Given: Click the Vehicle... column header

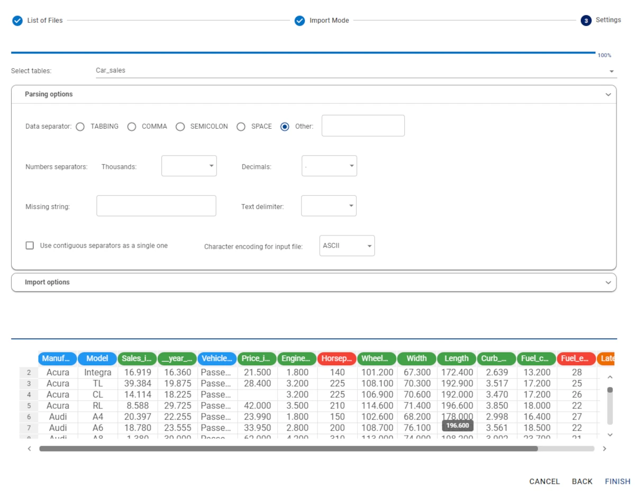Looking at the screenshot, I should click(x=217, y=358).
